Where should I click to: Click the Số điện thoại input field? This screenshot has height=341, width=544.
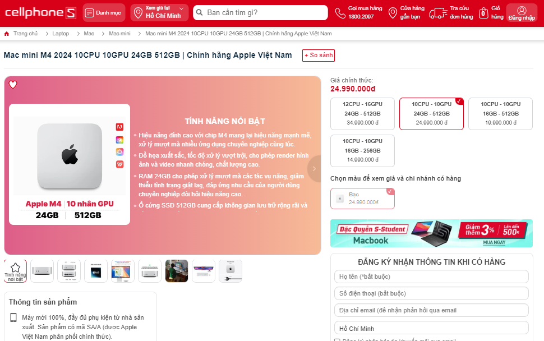tap(431, 293)
